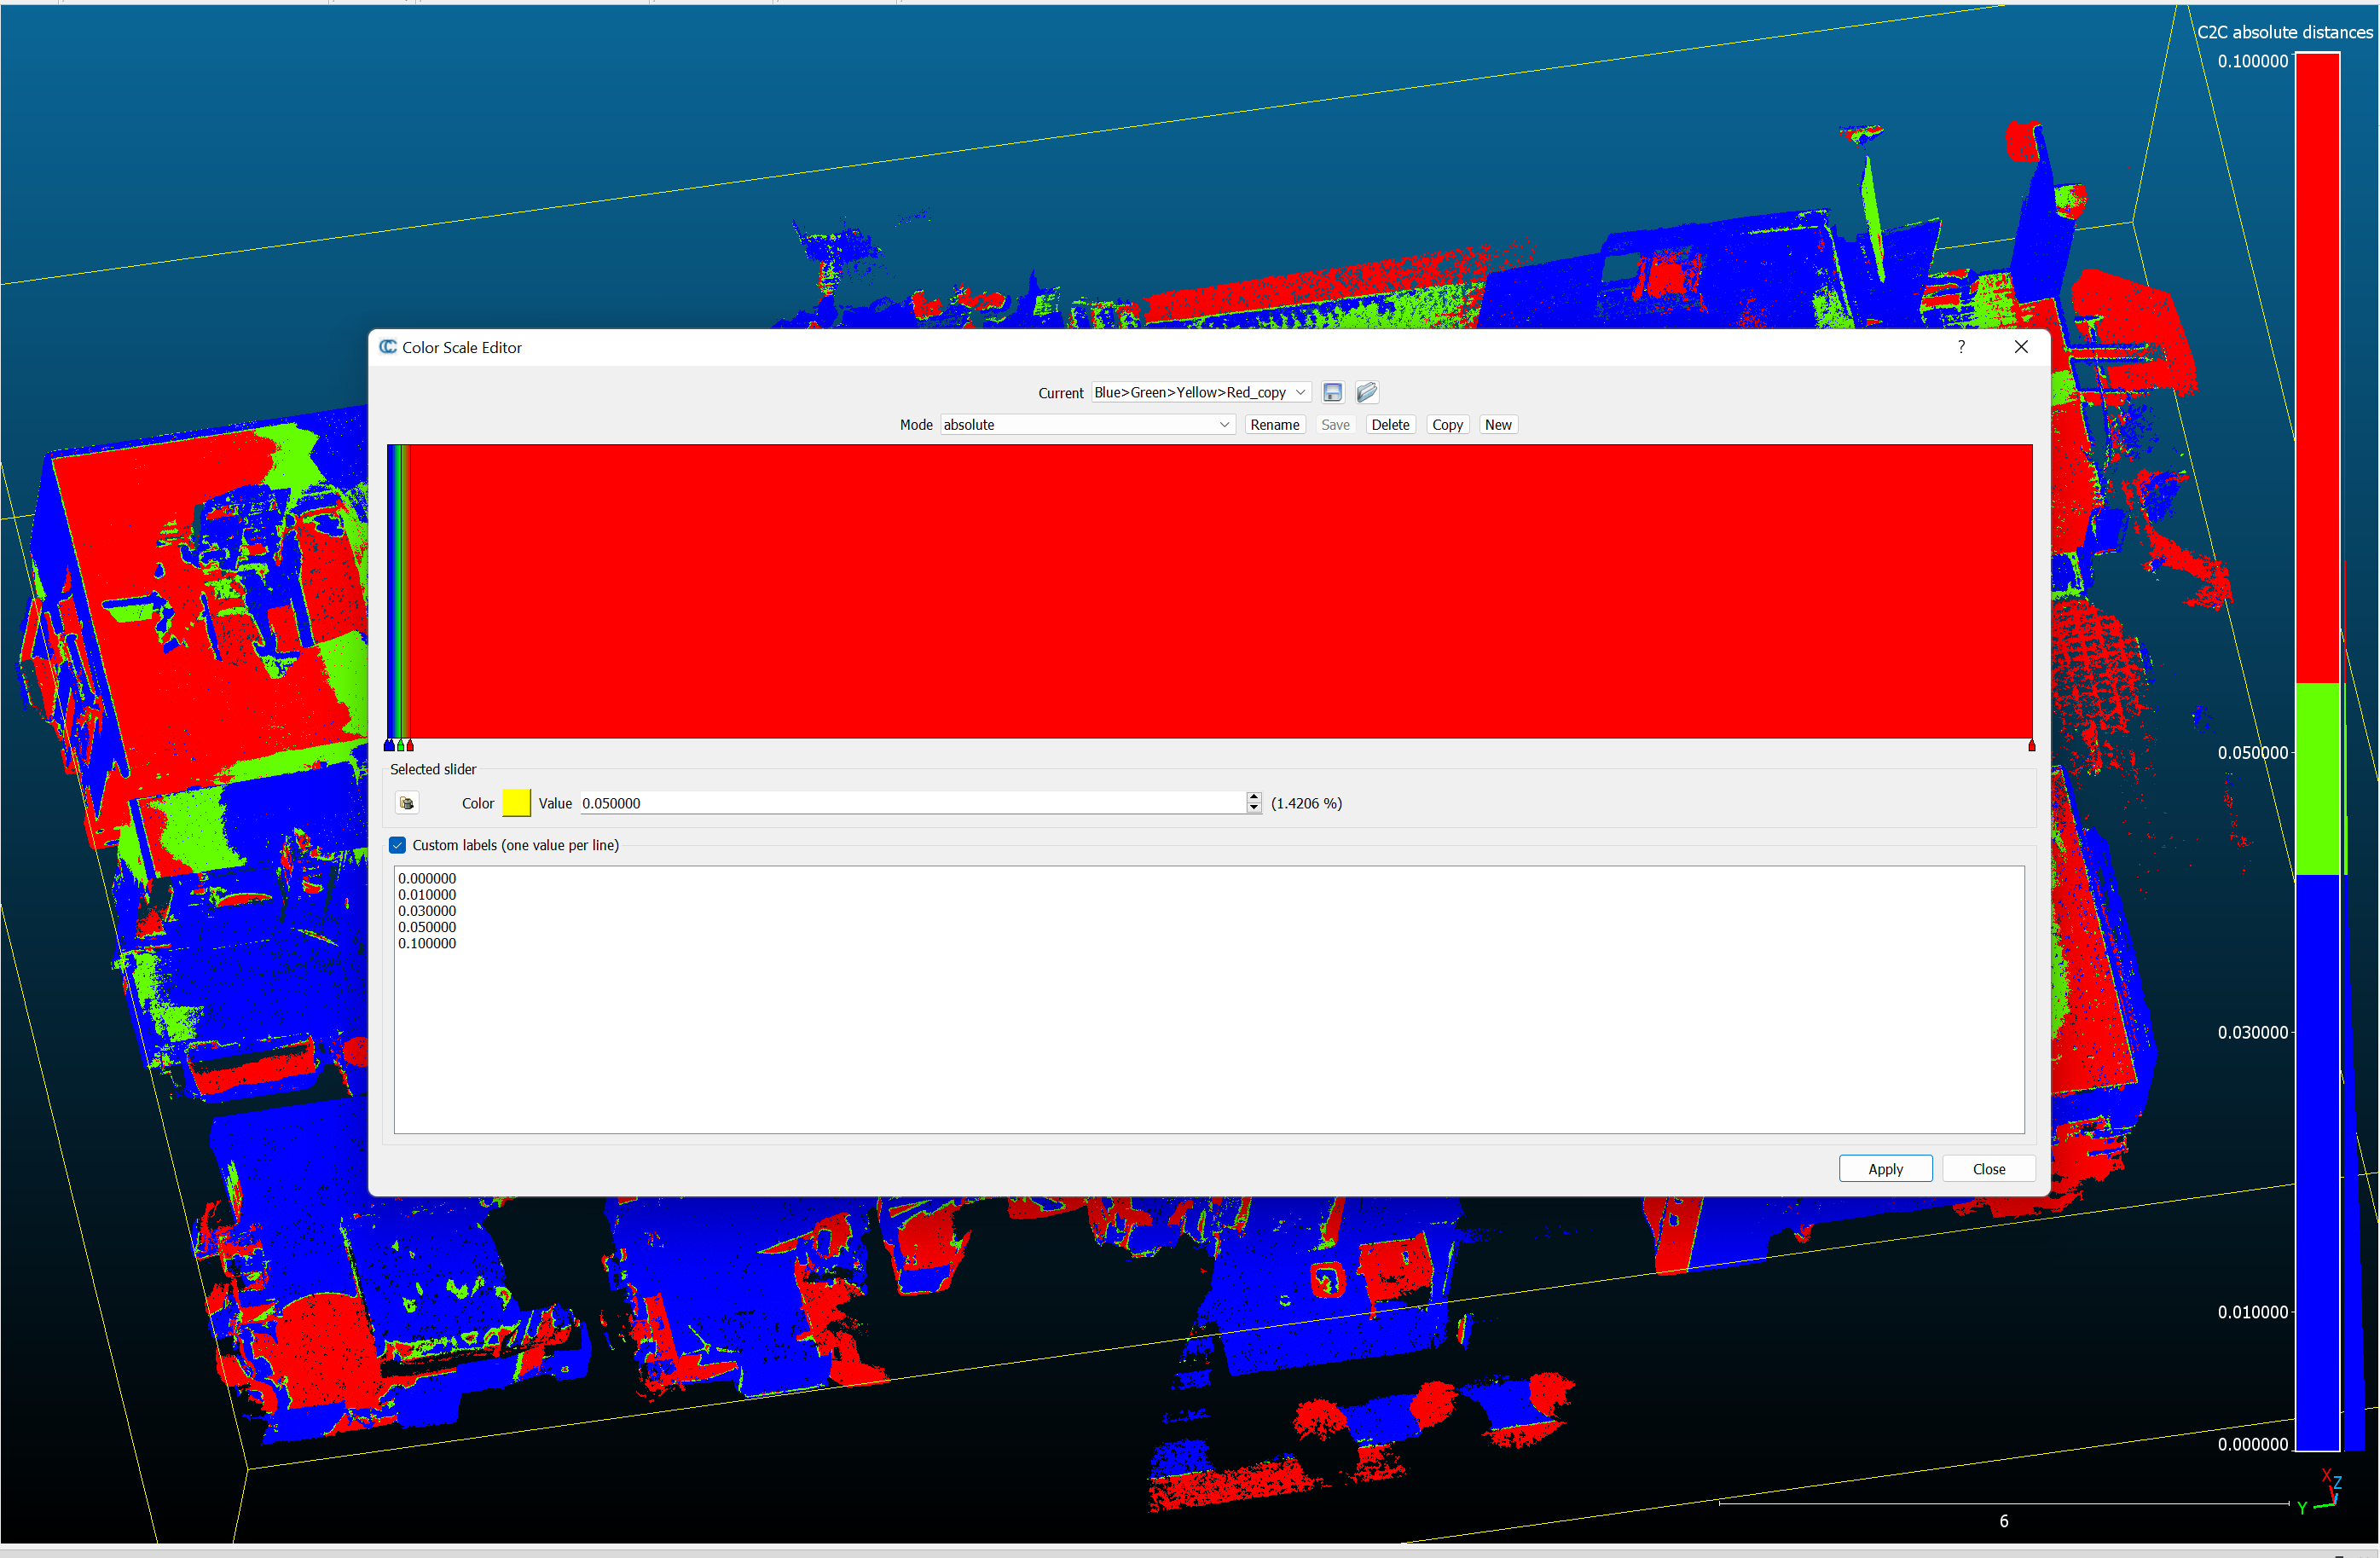
Task: Save the current color scale
Action: (1333, 392)
